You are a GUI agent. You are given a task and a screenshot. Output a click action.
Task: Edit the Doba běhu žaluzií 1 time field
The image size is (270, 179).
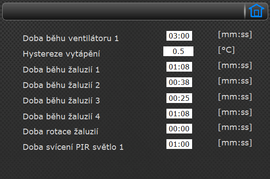pyautogui.click(x=179, y=67)
